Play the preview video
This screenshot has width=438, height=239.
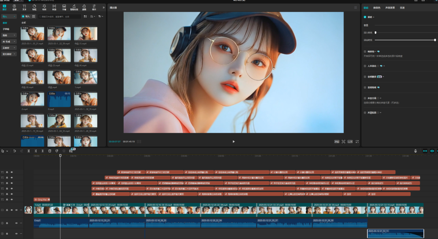point(234,142)
